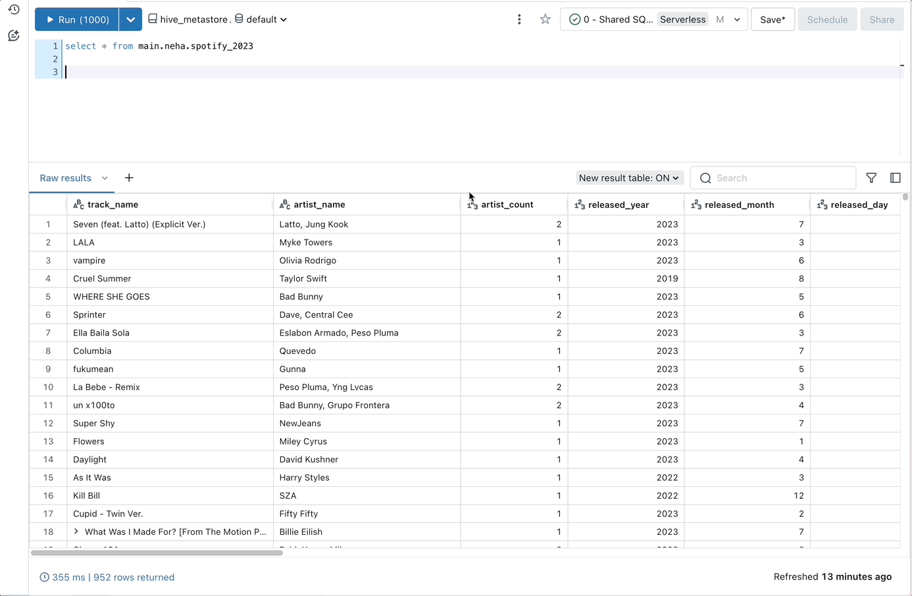Expand the SQL warehouse selector dropdown
912x596 pixels.
click(x=737, y=20)
